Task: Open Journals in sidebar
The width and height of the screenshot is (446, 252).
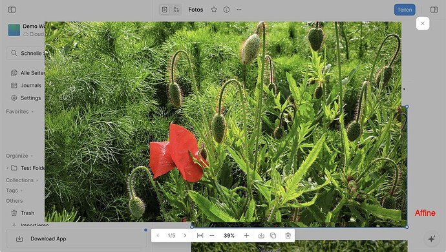Action: (26, 85)
